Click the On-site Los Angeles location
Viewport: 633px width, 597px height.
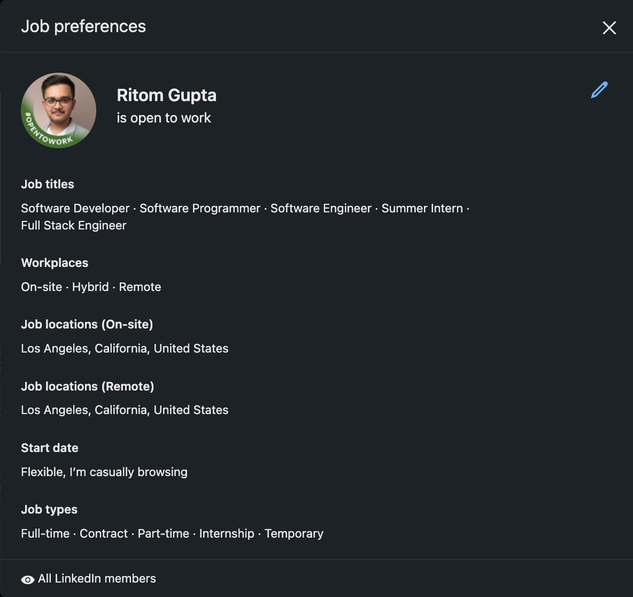pos(125,348)
